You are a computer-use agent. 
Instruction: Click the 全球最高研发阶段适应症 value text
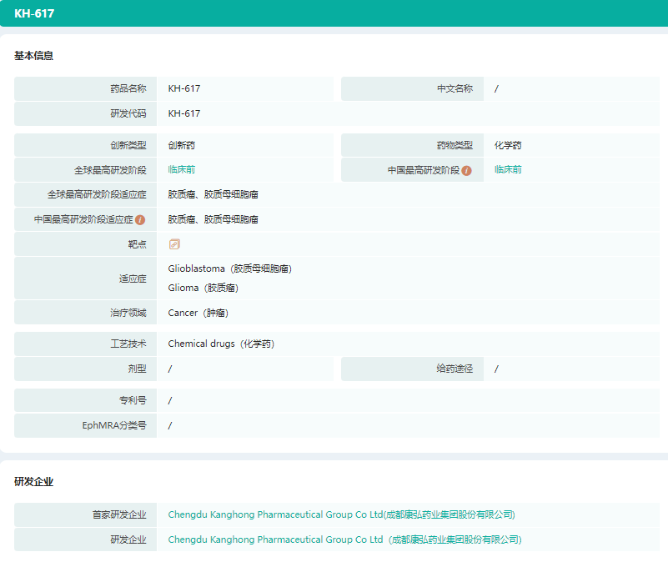click(213, 194)
